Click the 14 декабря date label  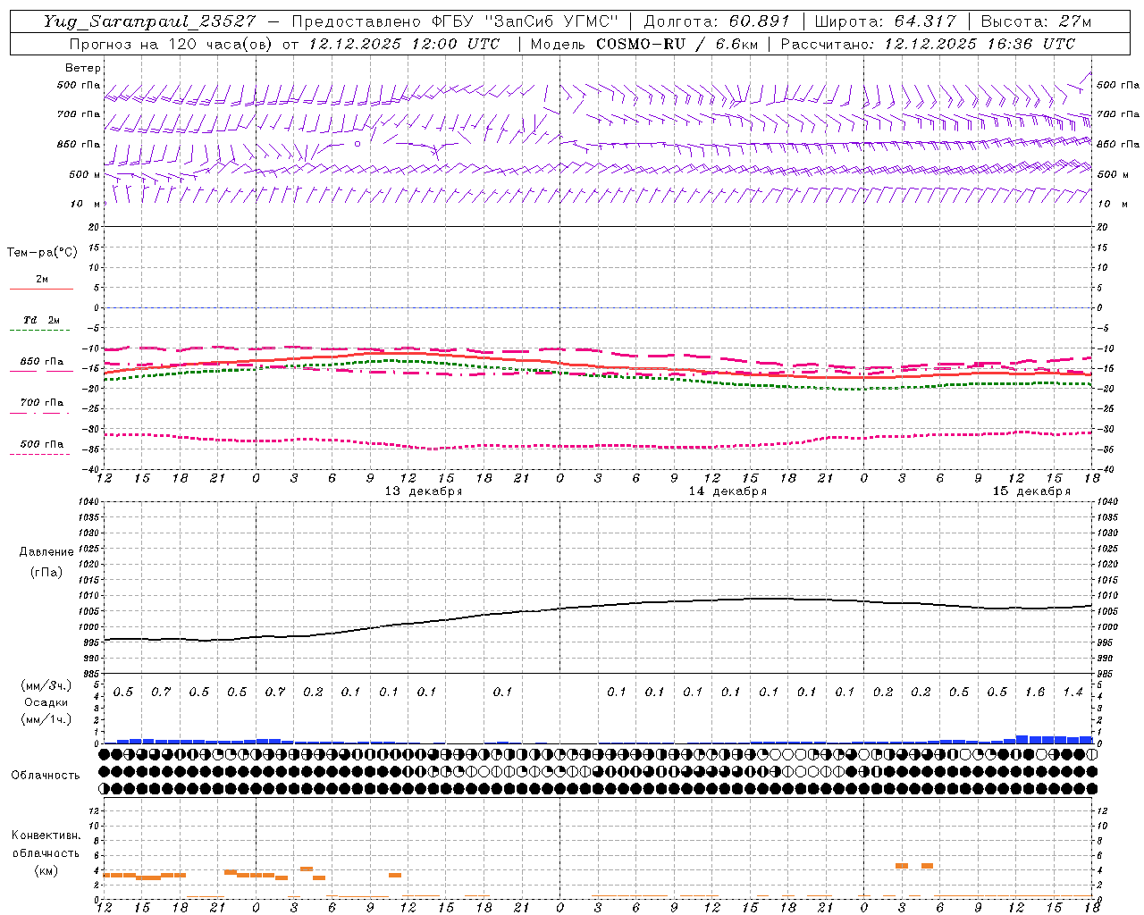tap(728, 491)
